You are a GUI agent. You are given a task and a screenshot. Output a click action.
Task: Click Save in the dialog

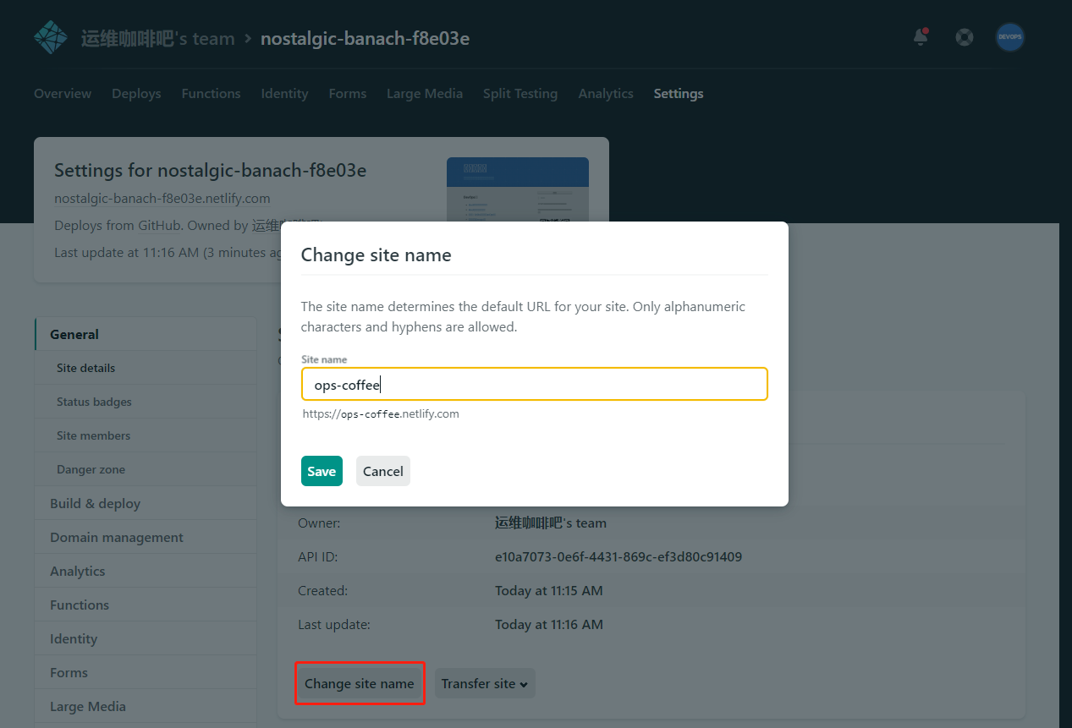[x=322, y=471]
